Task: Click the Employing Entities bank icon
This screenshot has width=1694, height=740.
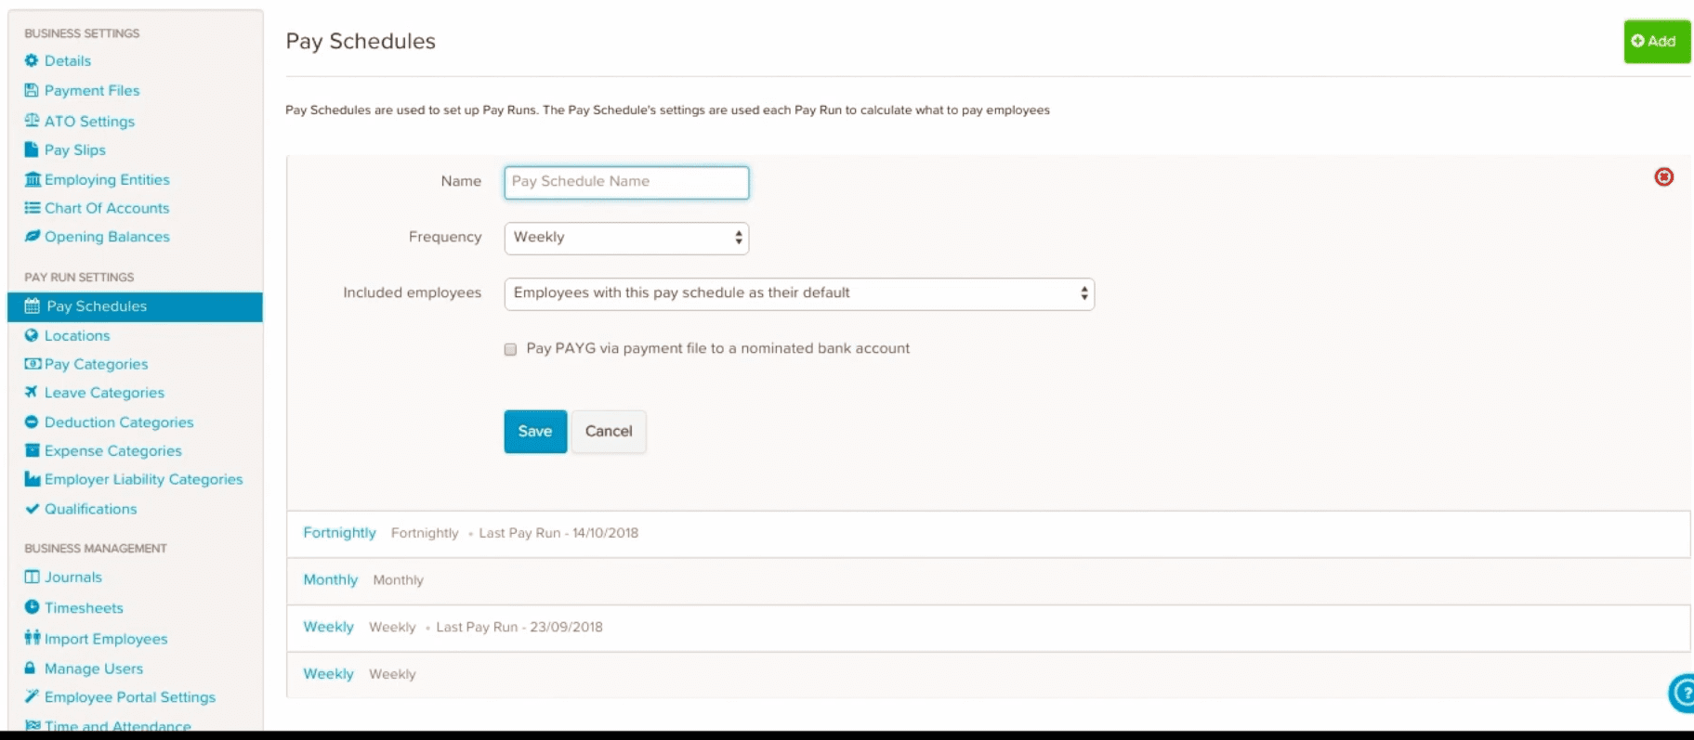Action: 33,179
